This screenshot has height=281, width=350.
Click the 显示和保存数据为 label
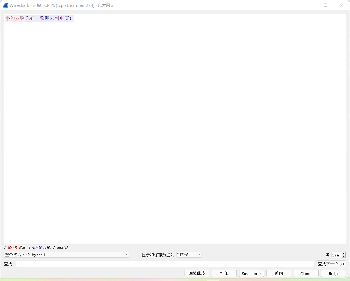tap(158, 255)
